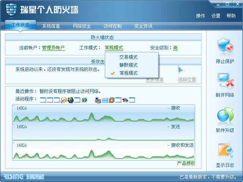The height and width of the screenshot is (182, 243).
Task: Switch to the 访问控制 tab
Action: [112, 26]
